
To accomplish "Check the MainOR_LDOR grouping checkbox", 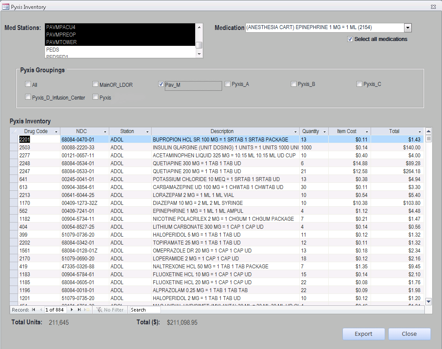I will pos(96,84).
